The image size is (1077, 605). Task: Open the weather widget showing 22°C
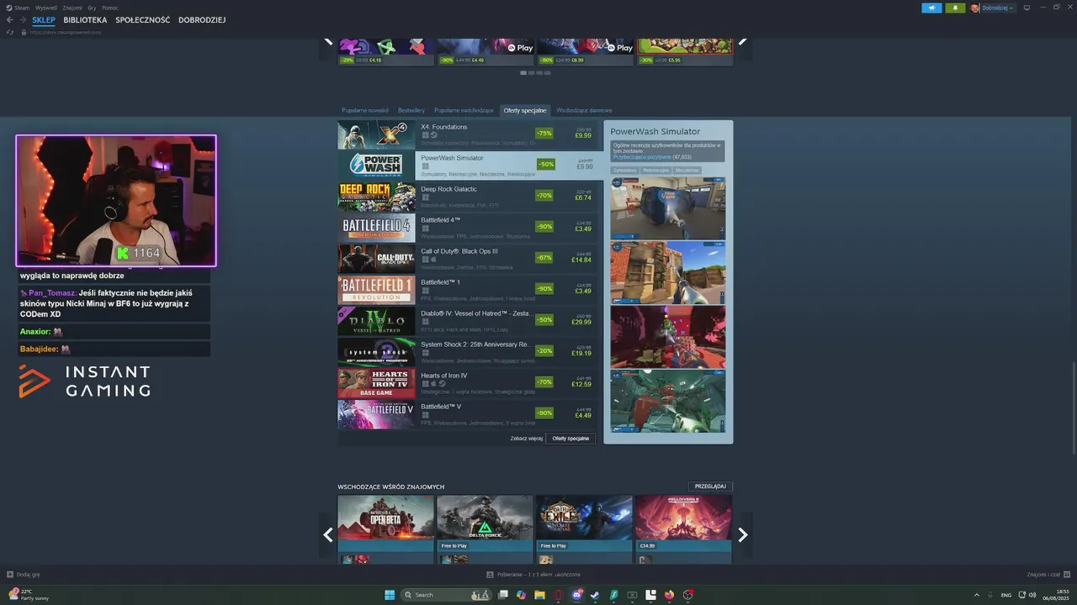point(29,595)
